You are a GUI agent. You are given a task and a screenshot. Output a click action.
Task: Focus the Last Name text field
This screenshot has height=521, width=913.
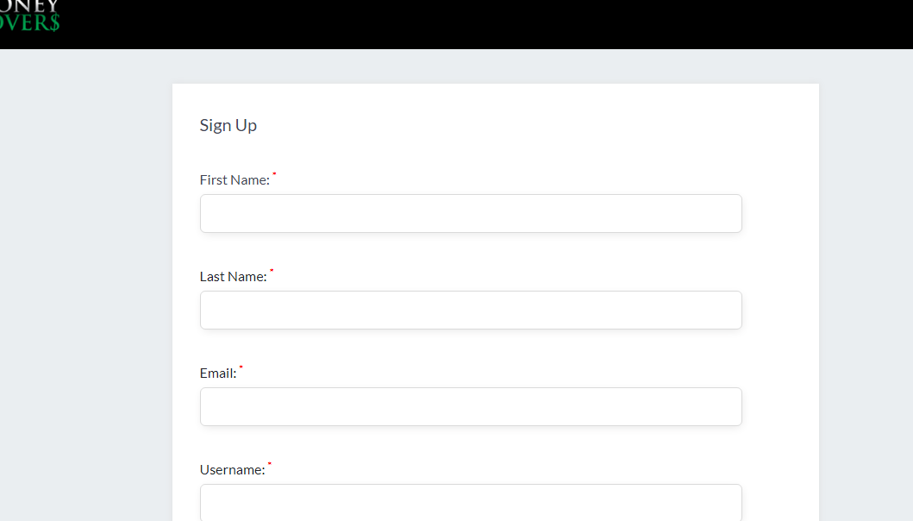(x=471, y=310)
